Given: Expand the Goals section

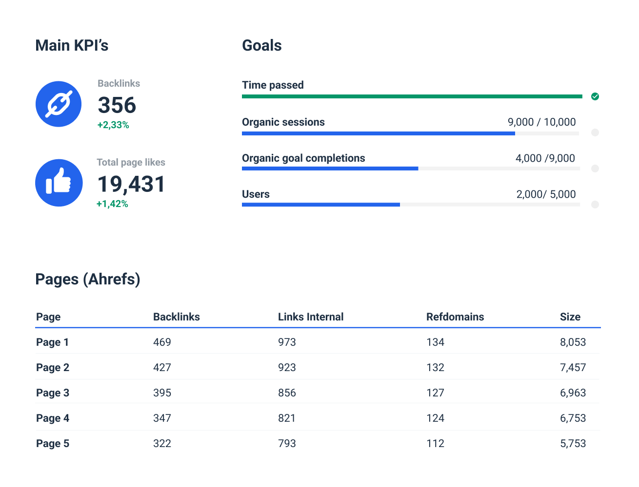Looking at the screenshot, I should point(261,45).
